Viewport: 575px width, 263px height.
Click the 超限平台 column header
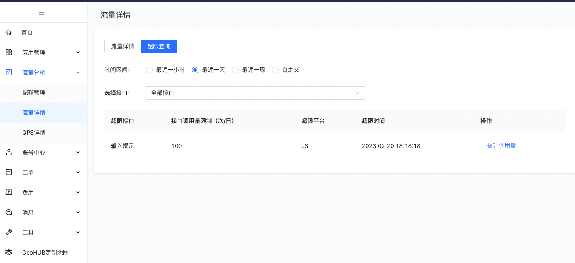click(313, 121)
